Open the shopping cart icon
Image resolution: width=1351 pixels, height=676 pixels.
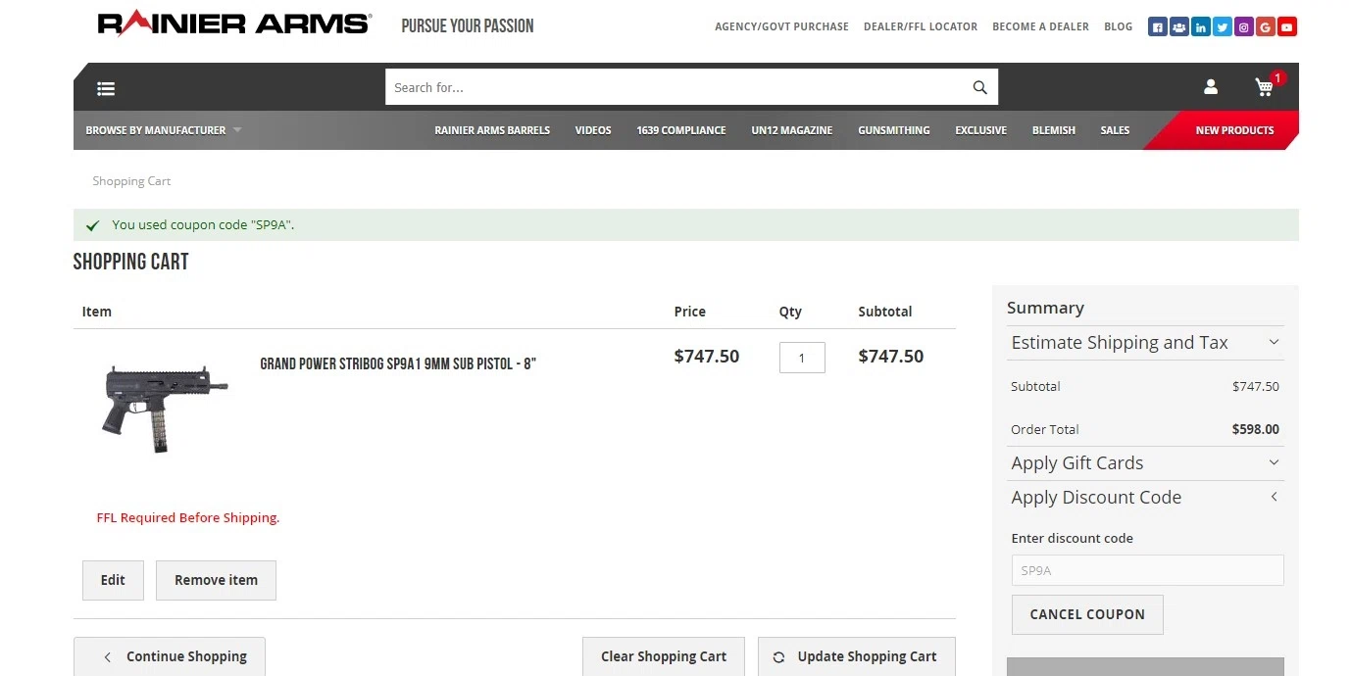click(x=1265, y=87)
